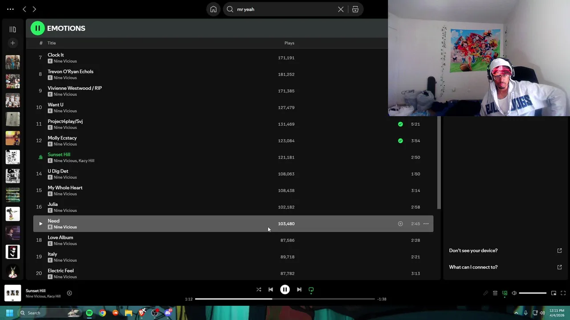Open Spotify from the taskbar
The height and width of the screenshot is (320, 570).
point(89,313)
